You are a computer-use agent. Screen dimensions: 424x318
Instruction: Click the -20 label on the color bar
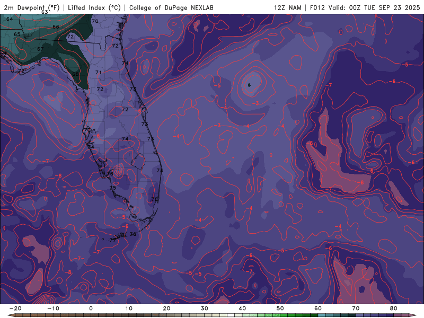tap(15, 308)
